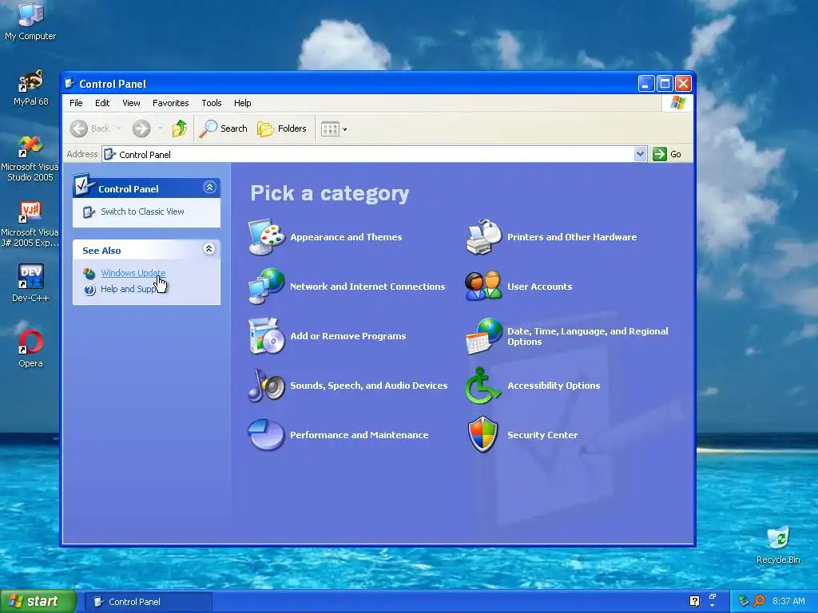Image resolution: width=818 pixels, height=613 pixels.
Task: Open the Search toolbar button
Action: click(224, 129)
